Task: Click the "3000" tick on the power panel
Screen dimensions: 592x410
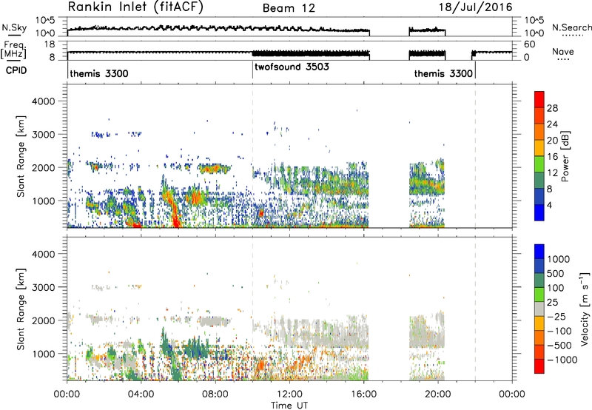Action: point(43,135)
